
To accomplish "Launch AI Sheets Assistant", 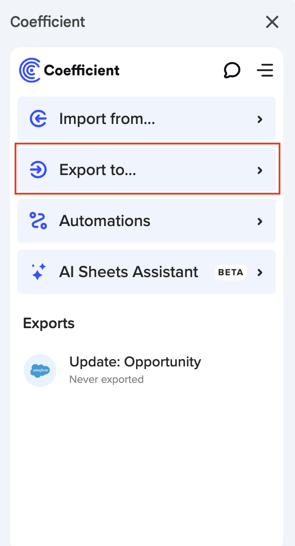I will tap(128, 272).
